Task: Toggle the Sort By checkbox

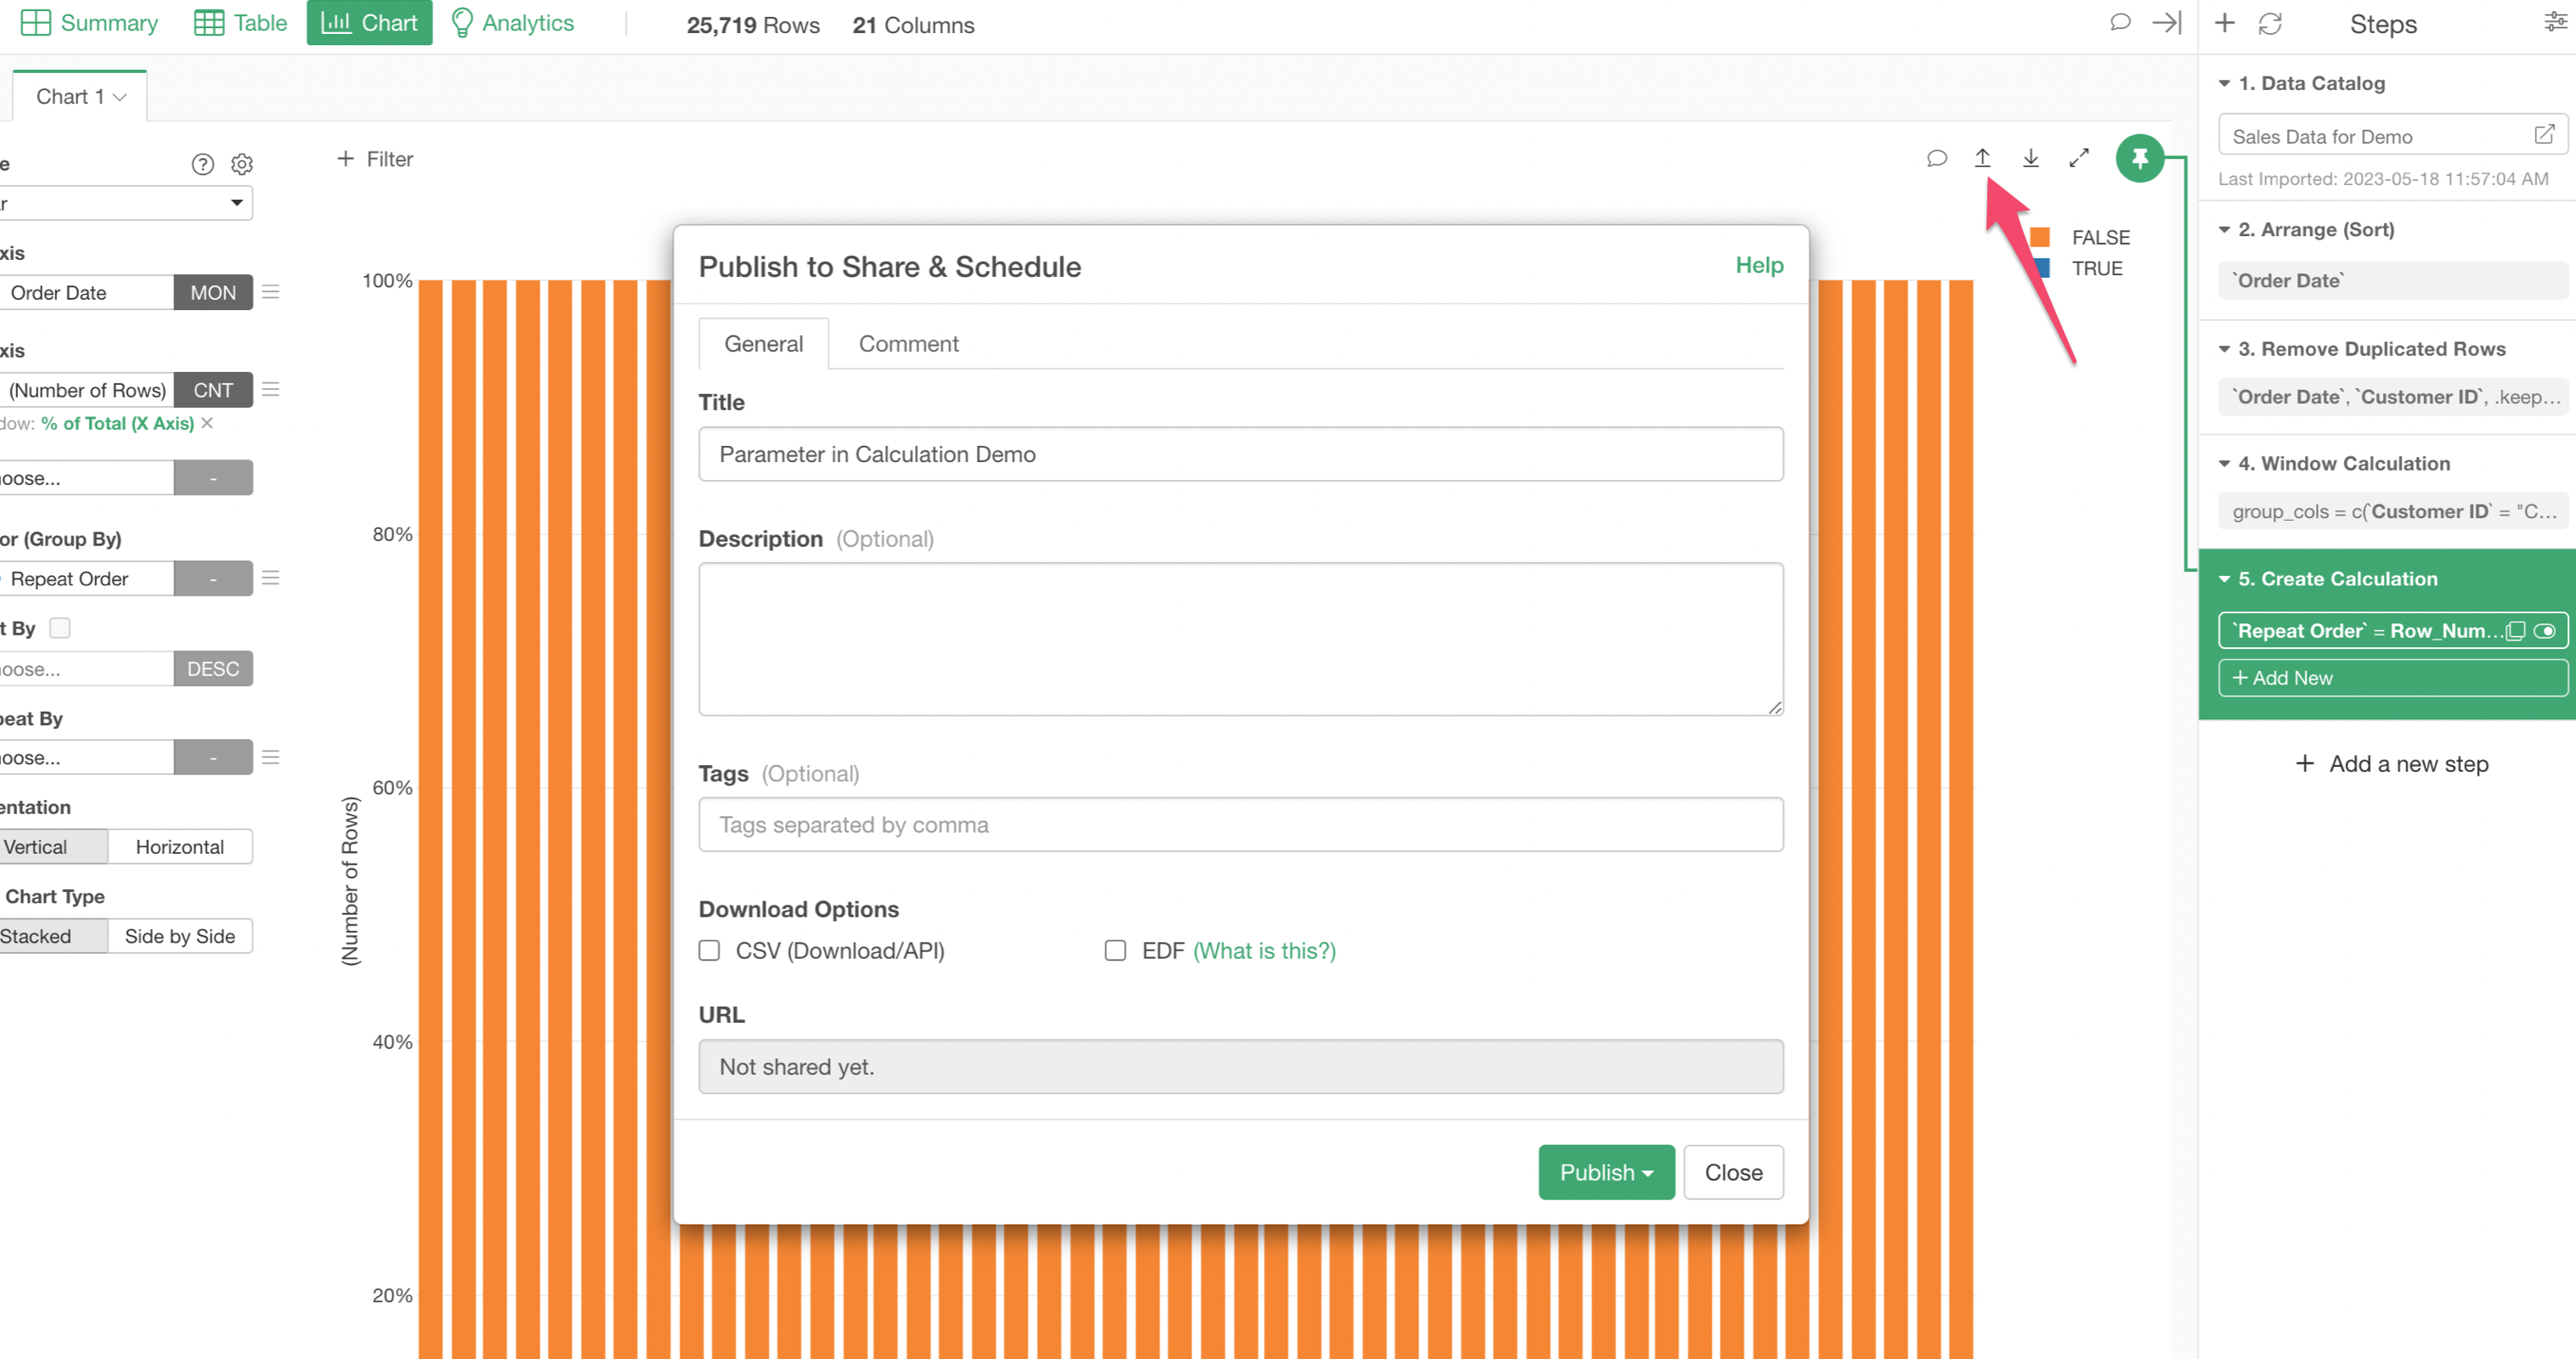Action: tap(60, 628)
